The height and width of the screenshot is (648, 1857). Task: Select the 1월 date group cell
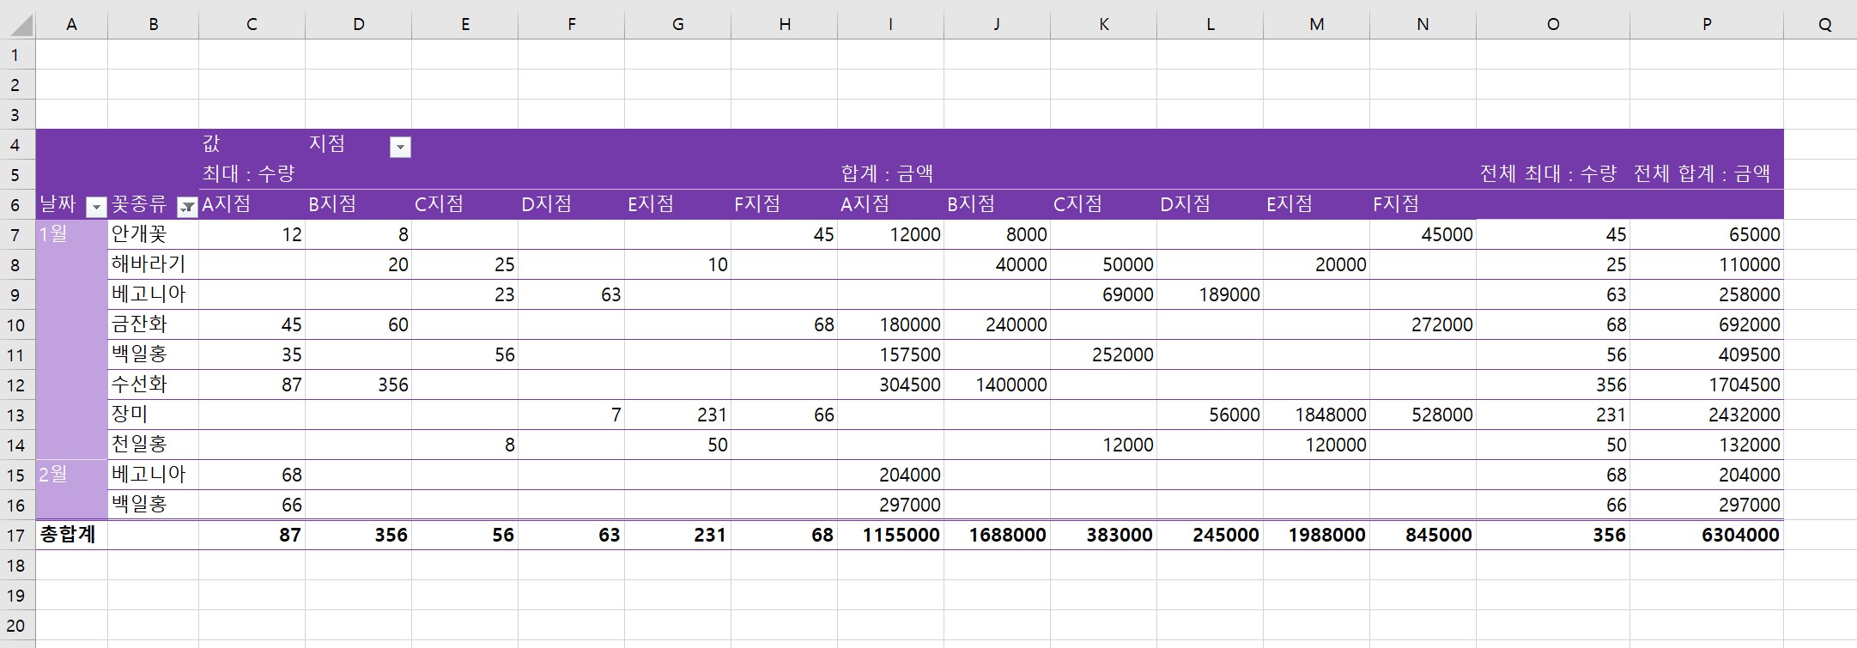(x=72, y=339)
